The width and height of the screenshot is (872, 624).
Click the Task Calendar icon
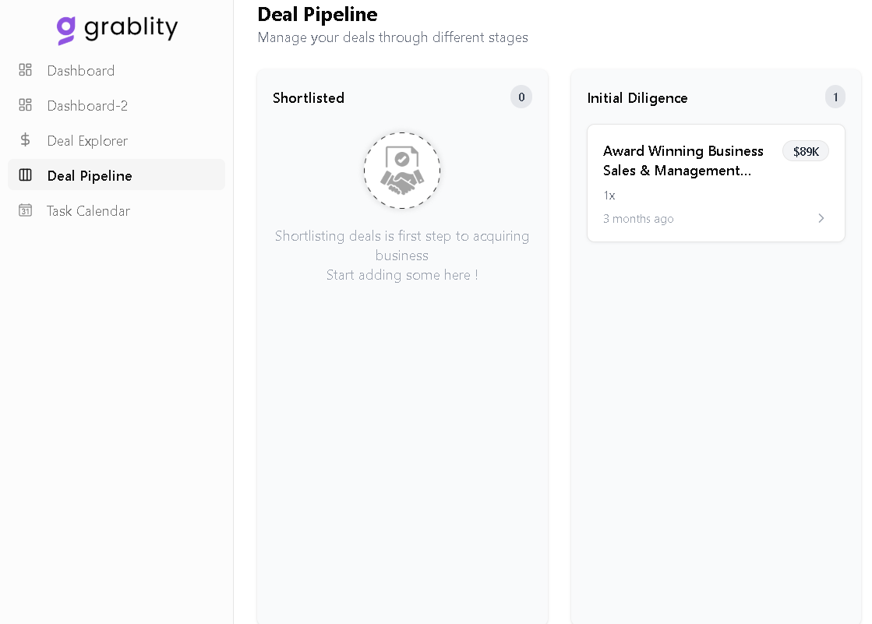point(26,210)
